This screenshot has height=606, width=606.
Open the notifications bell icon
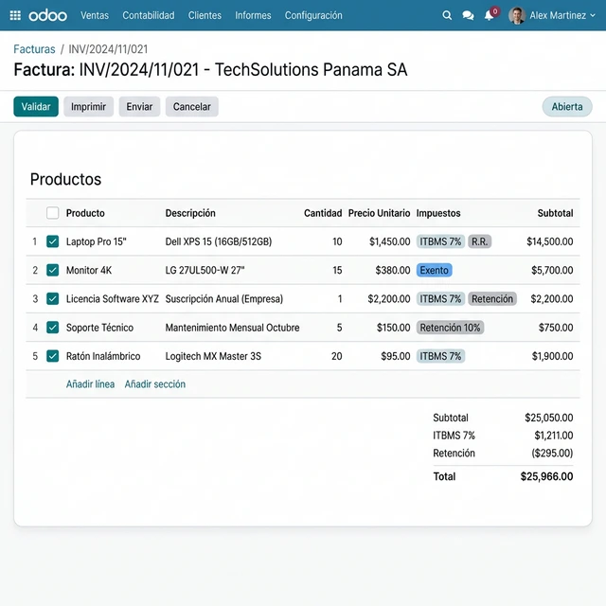(490, 15)
